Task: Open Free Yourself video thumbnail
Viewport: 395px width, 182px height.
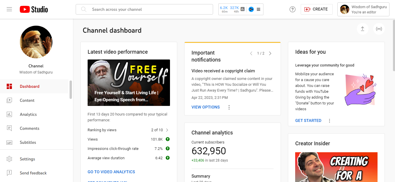Action: 129,83
